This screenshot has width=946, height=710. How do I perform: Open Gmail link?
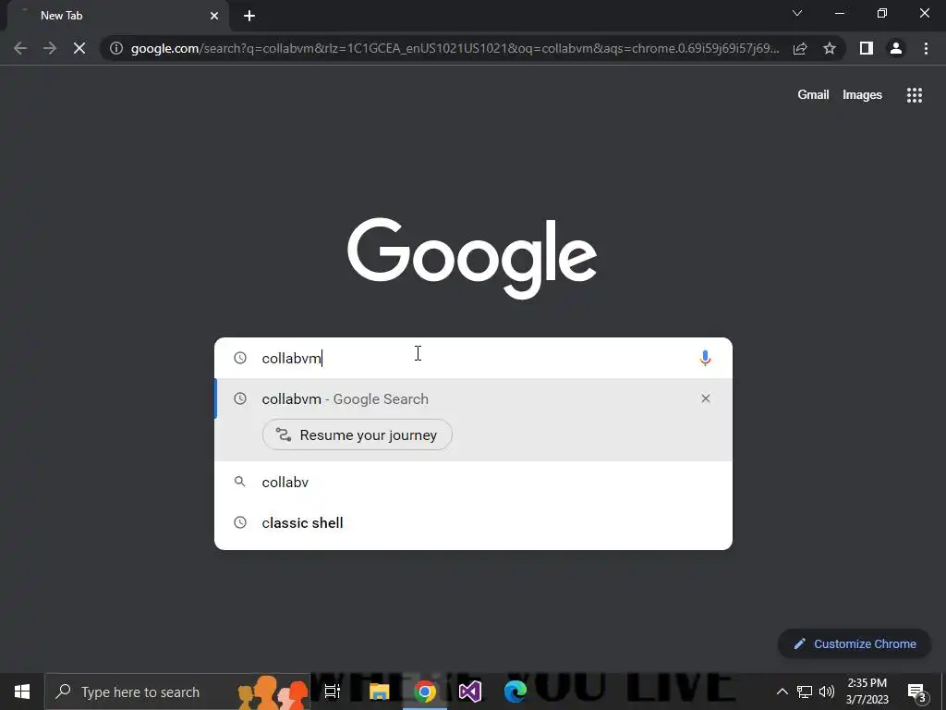(x=813, y=95)
